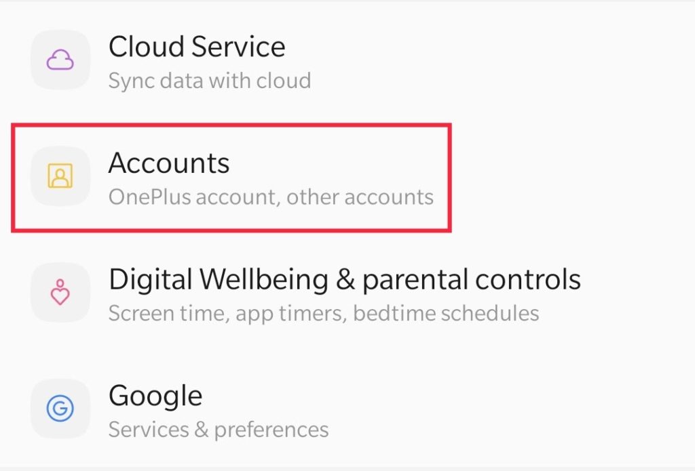Tap the words 'parental controls' in title
This screenshot has height=471, width=695.
[x=472, y=280]
